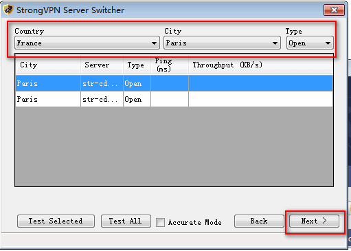The width and height of the screenshot is (351, 251).
Task: Close the Server Switcher window
Action: [334, 10]
